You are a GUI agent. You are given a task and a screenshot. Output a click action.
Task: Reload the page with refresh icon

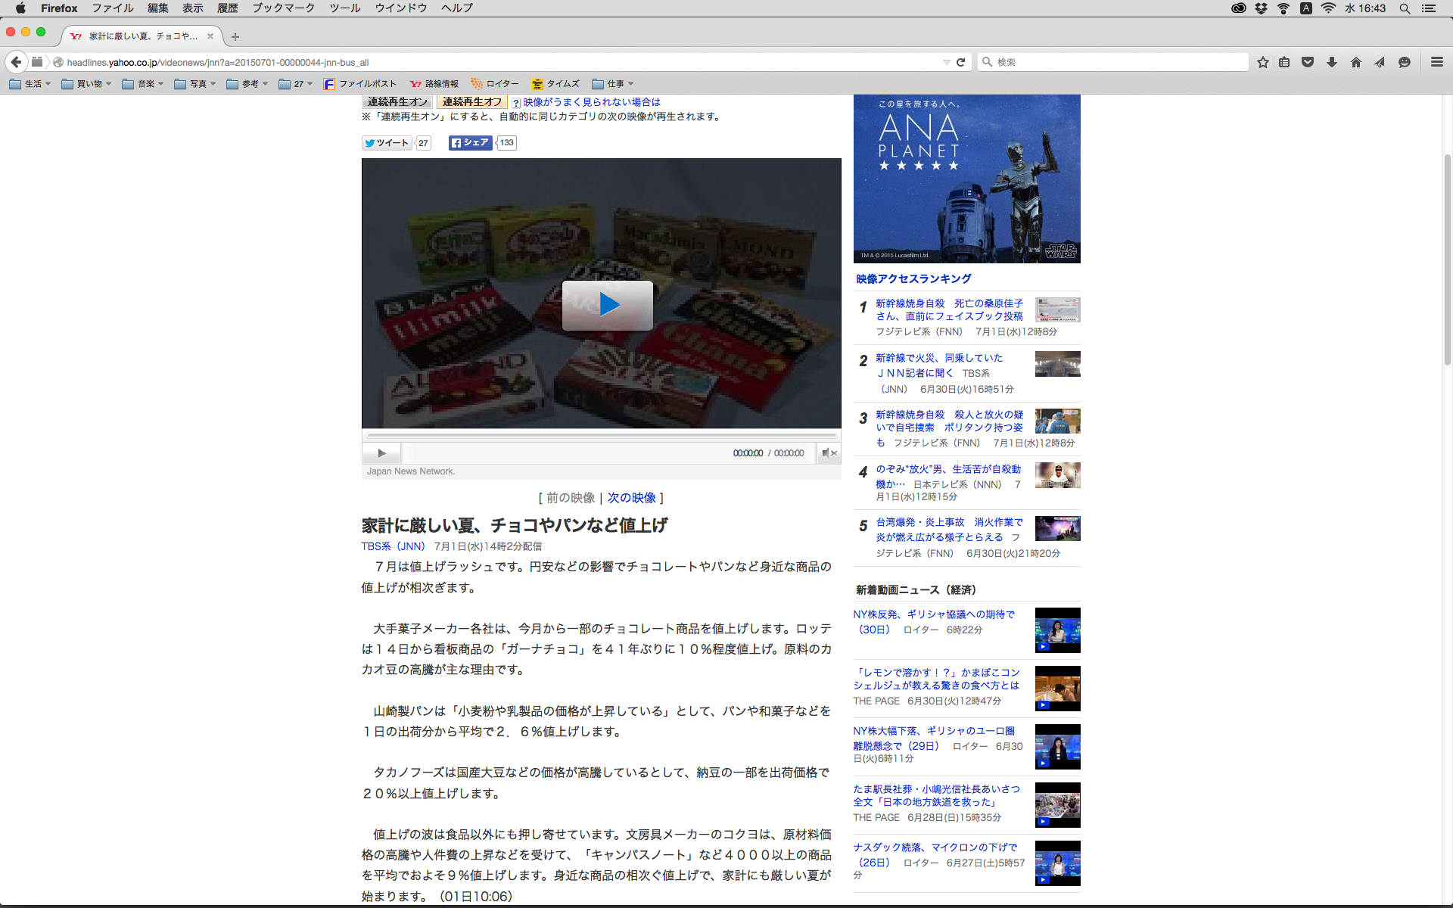961,62
